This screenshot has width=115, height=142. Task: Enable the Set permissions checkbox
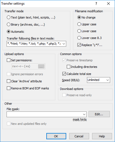point(8,60)
